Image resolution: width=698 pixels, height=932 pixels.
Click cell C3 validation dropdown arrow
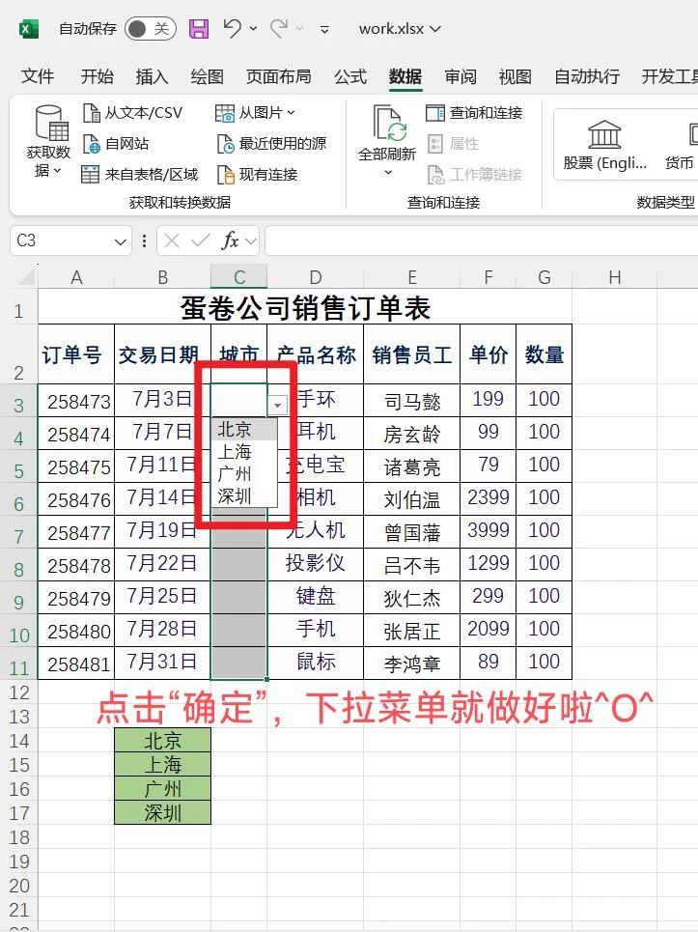click(277, 406)
